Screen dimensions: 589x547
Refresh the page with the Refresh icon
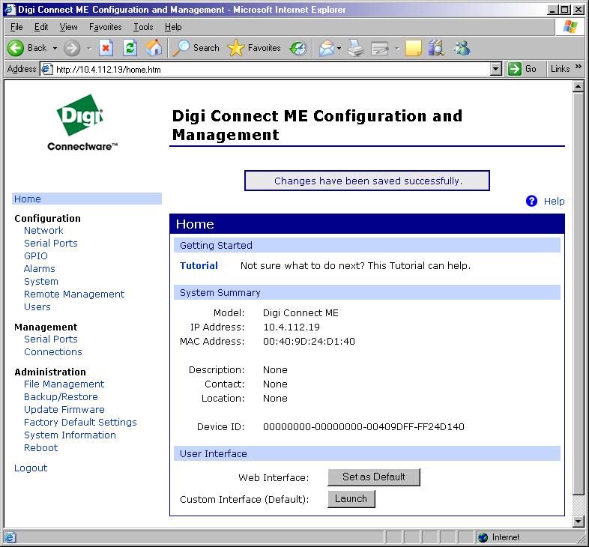tap(130, 48)
